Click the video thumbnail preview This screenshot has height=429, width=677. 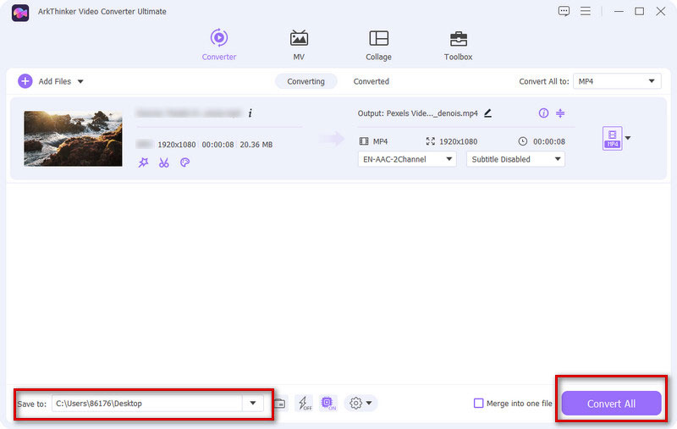[73, 139]
